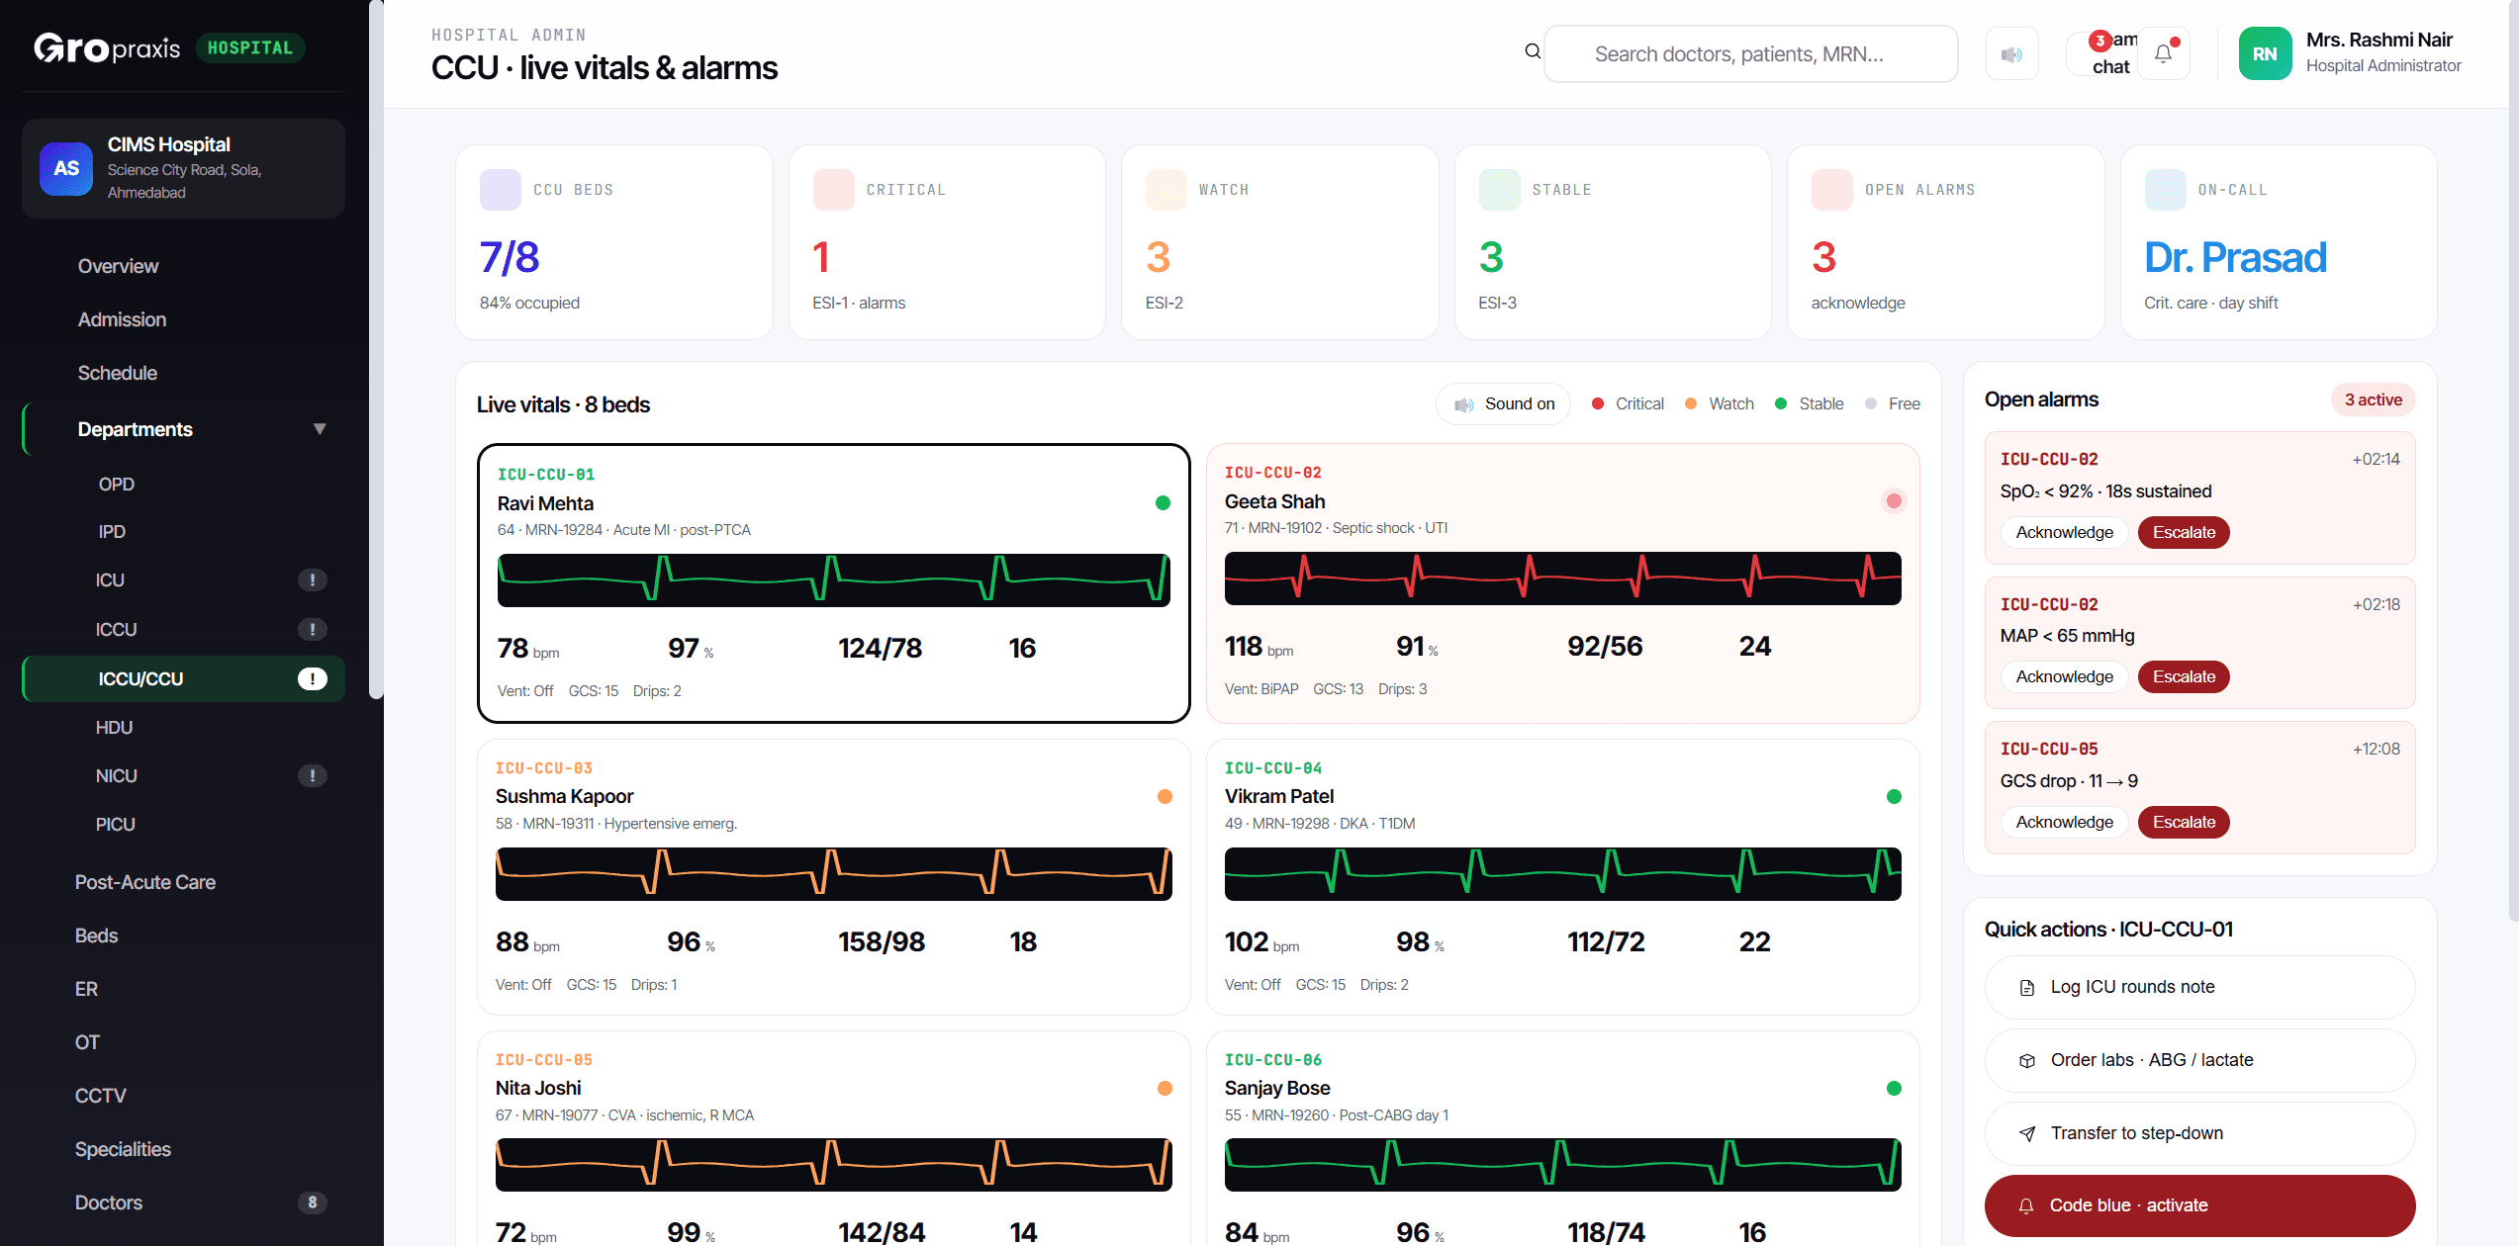
Task: Toggle the Stable legend filter
Action: 1810,403
